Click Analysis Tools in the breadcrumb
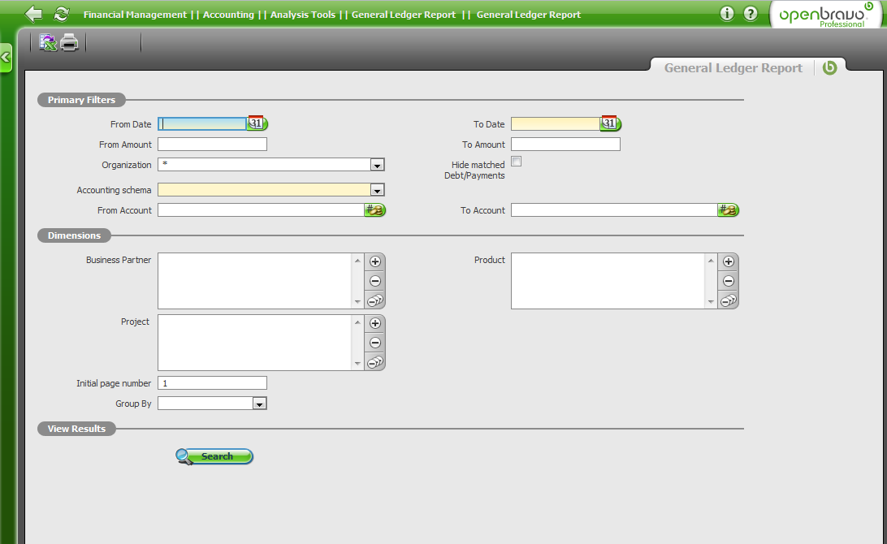Viewport: 887px width, 544px height. click(x=303, y=15)
